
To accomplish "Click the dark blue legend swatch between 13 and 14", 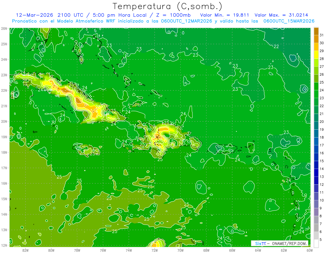I will click(316, 173).
